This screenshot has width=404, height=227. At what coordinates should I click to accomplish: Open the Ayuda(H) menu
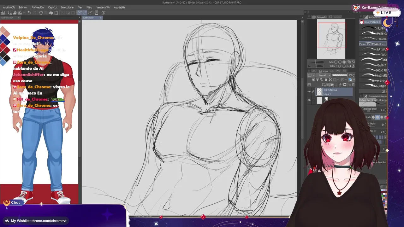click(x=119, y=7)
